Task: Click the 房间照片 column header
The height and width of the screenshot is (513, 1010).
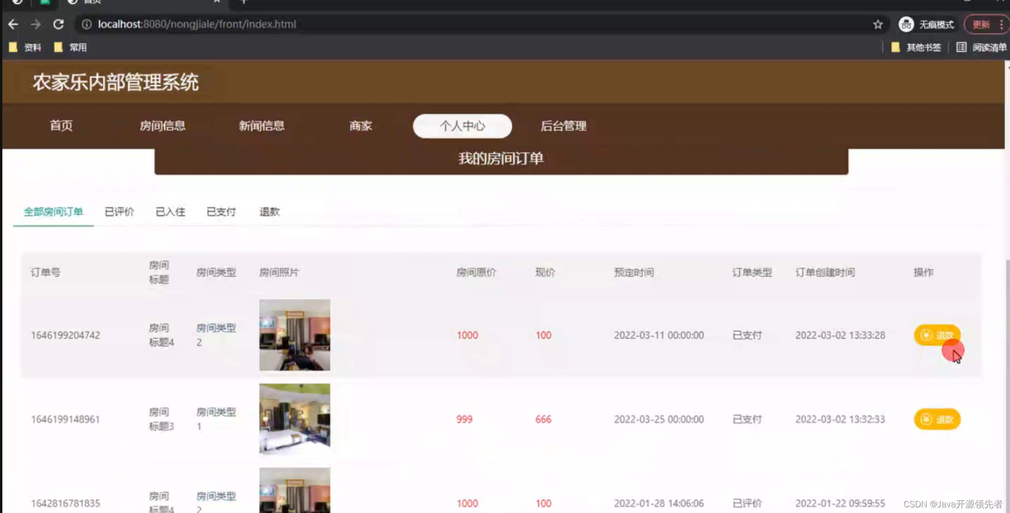Action: click(x=279, y=272)
